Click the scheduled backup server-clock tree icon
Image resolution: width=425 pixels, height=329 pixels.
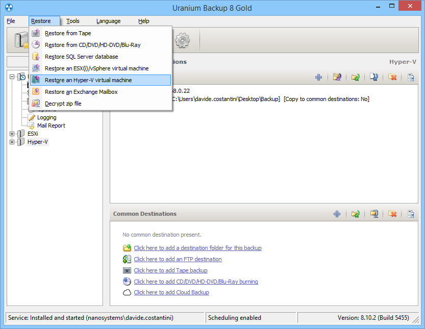(x=21, y=77)
